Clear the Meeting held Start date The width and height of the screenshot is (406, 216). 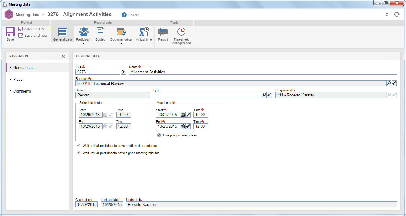(188, 115)
